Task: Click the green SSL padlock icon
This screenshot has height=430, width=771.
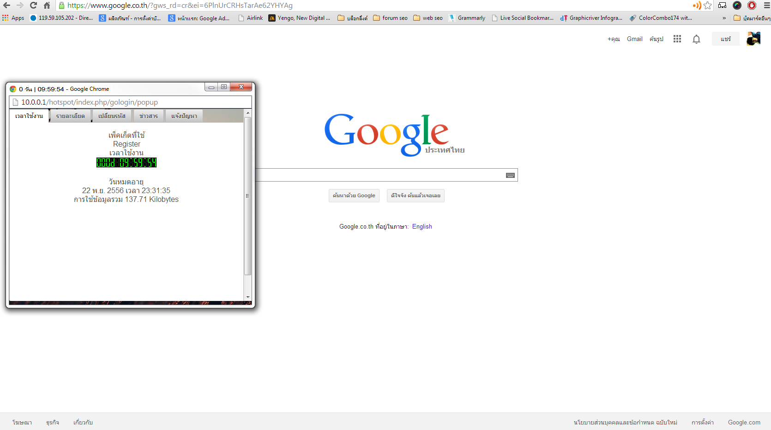Action: 61,6
